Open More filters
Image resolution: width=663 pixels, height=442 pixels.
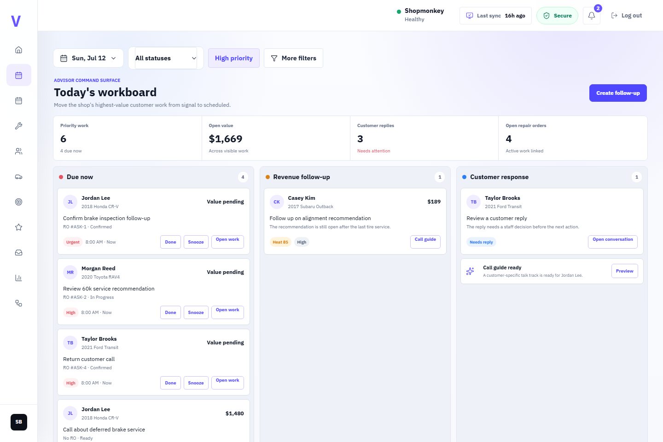point(293,58)
